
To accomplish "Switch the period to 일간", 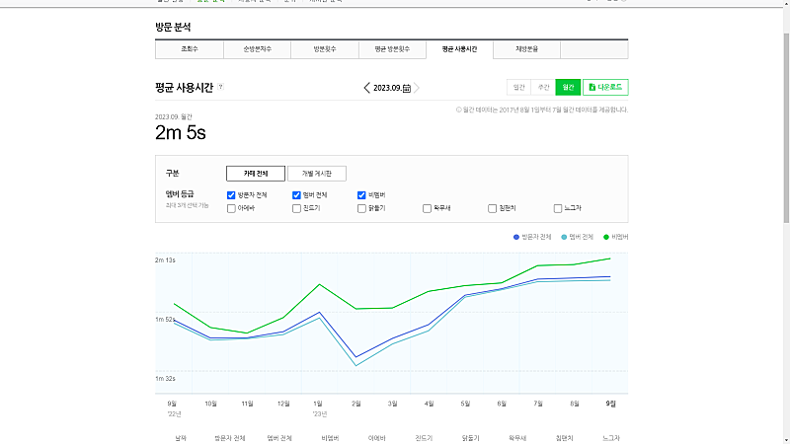I will pos(518,88).
